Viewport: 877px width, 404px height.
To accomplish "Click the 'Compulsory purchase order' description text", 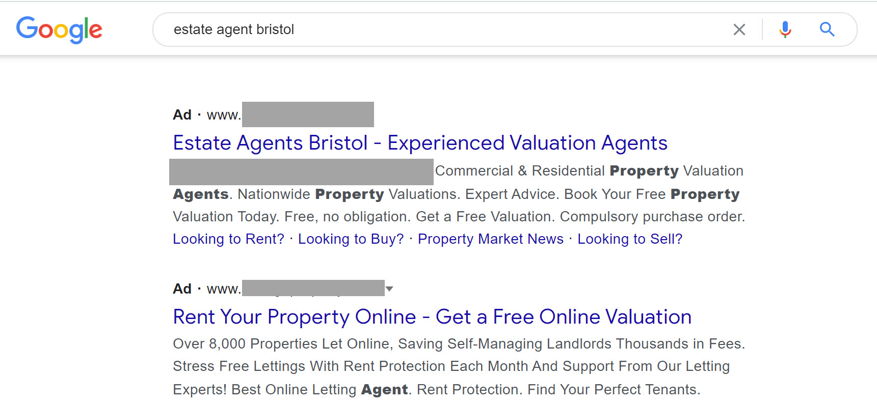I will pyautogui.click(x=652, y=217).
